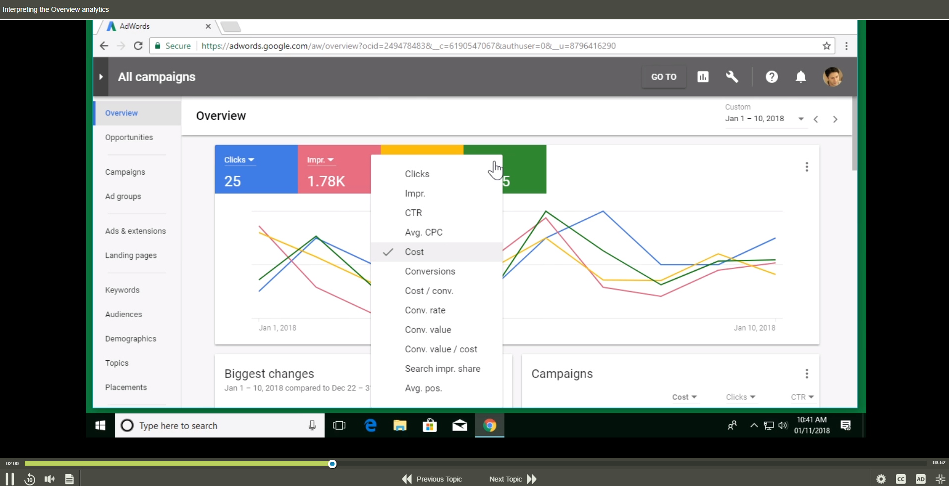Image resolution: width=949 pixels, height=486 pixels.
Task: Open the Cost column dropdown in Campaigns card
Action: pos(684,397)
